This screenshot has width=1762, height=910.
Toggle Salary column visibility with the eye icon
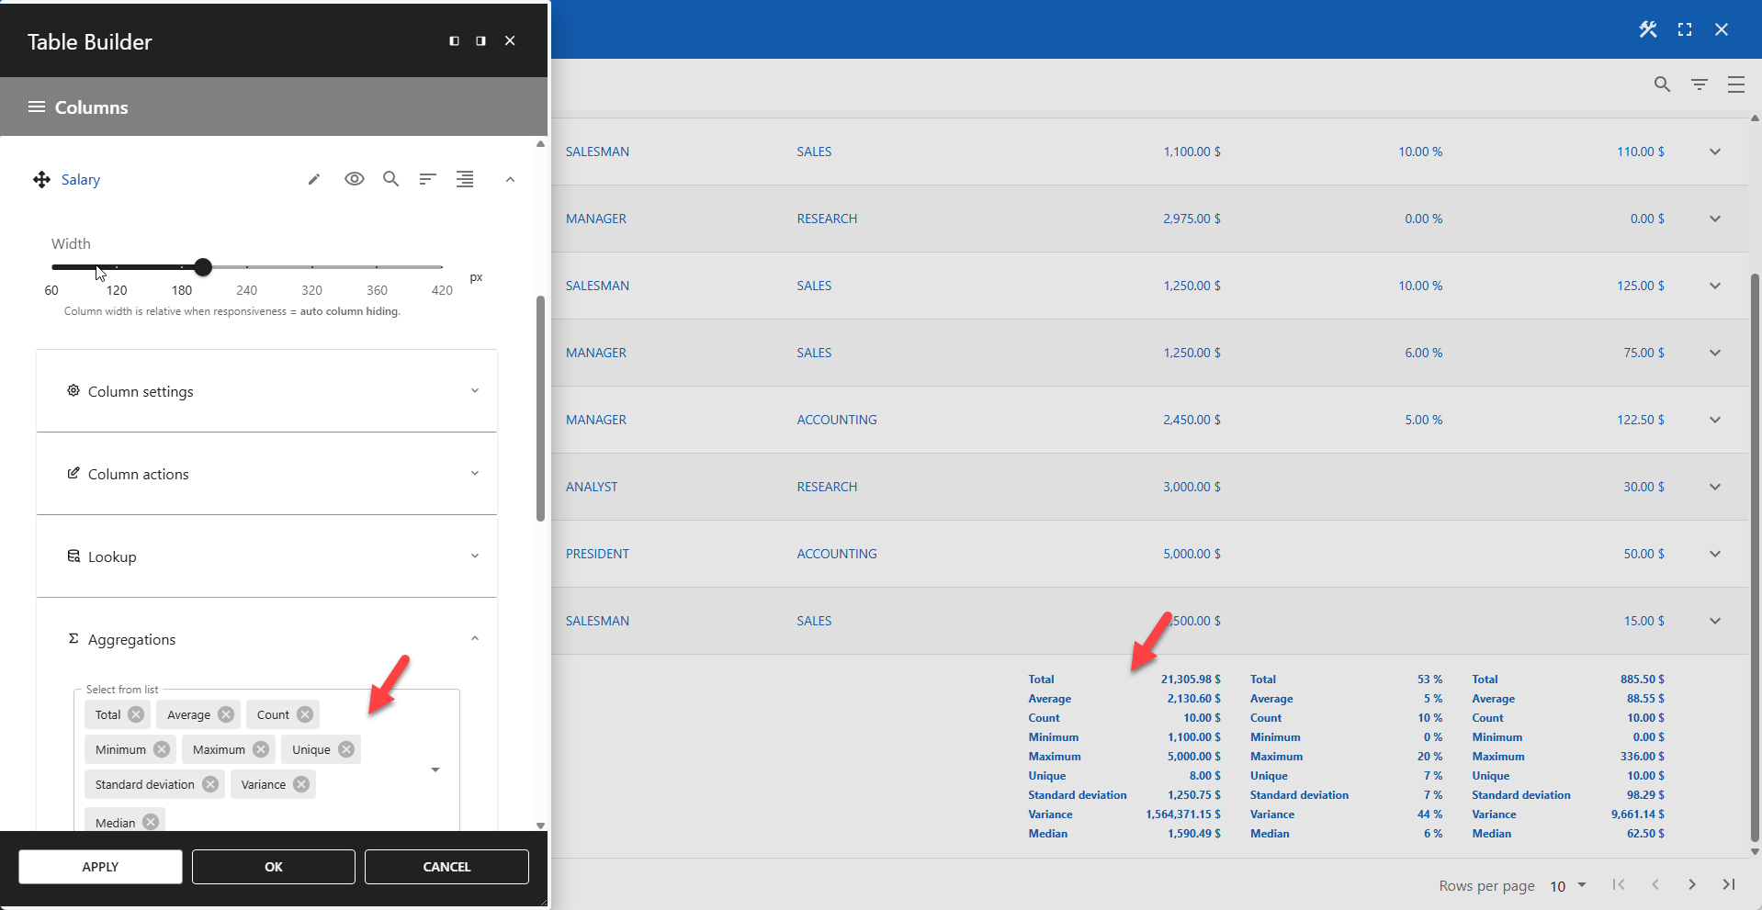click(355, 178)
